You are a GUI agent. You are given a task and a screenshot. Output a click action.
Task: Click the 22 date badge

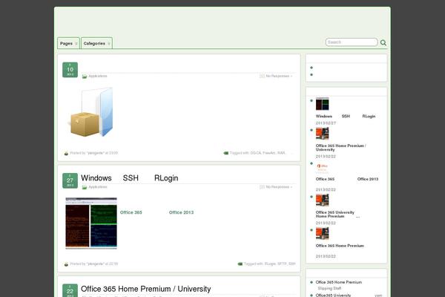70,290
